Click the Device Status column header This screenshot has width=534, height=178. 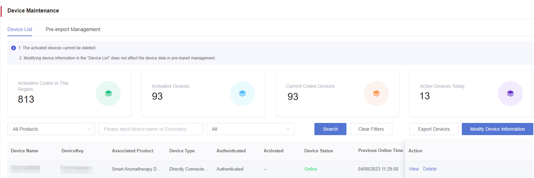318,151
